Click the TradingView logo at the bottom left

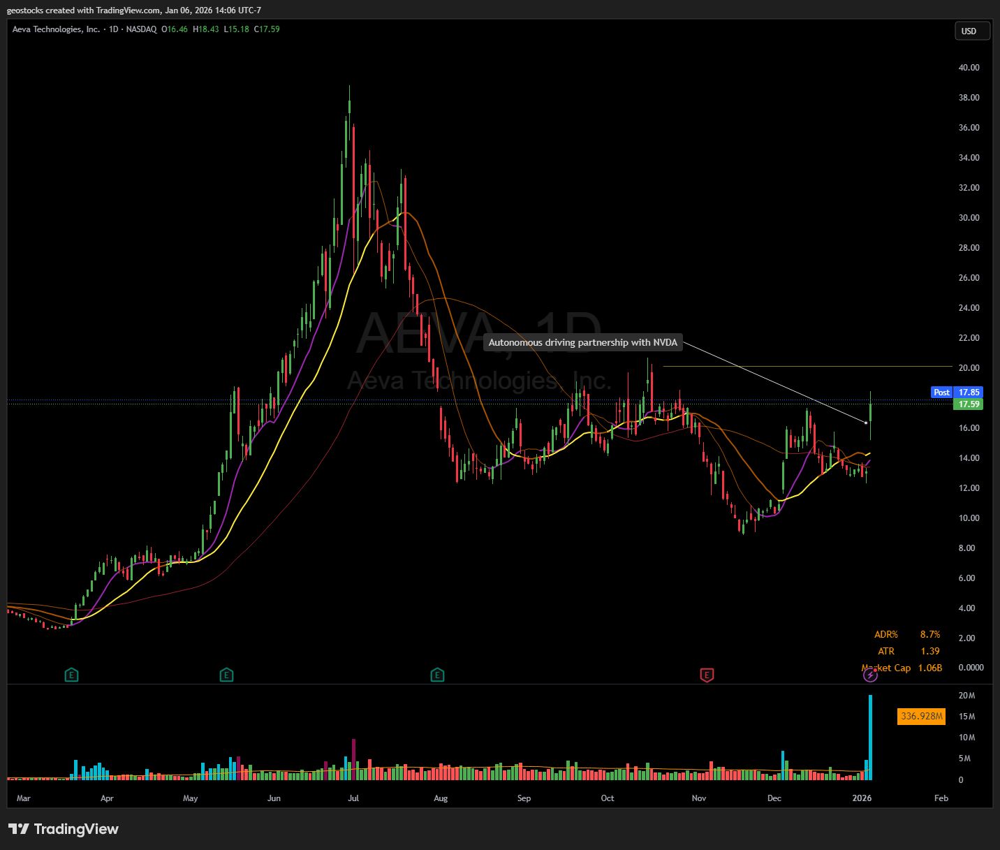tap(64, 829)
